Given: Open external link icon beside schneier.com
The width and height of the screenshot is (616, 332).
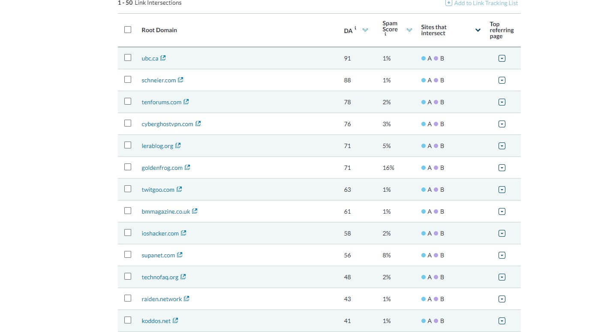Looking at the screenshot, I should coord(180,80).
